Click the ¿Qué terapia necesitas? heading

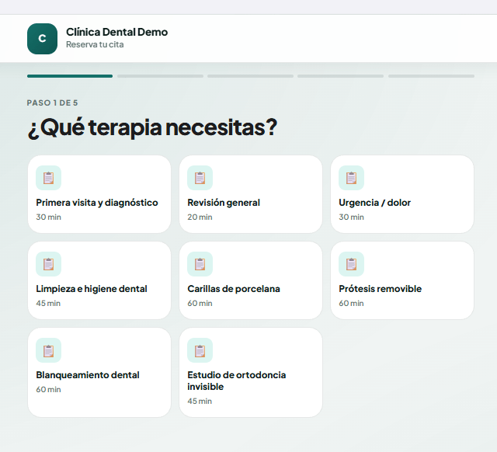point(152,127)
